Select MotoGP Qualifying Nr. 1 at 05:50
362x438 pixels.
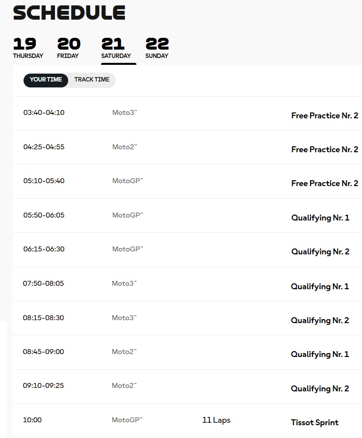(320, 218)
